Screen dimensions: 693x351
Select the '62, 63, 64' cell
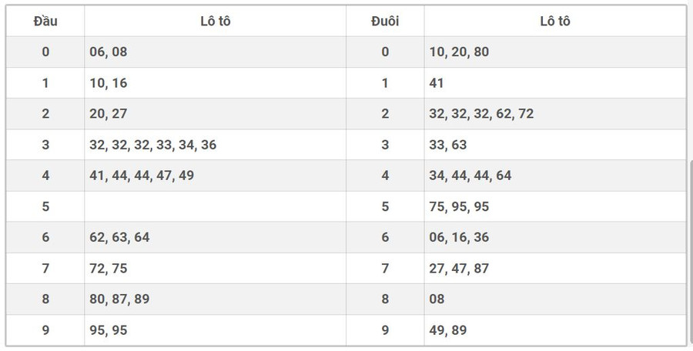point(119,237)
